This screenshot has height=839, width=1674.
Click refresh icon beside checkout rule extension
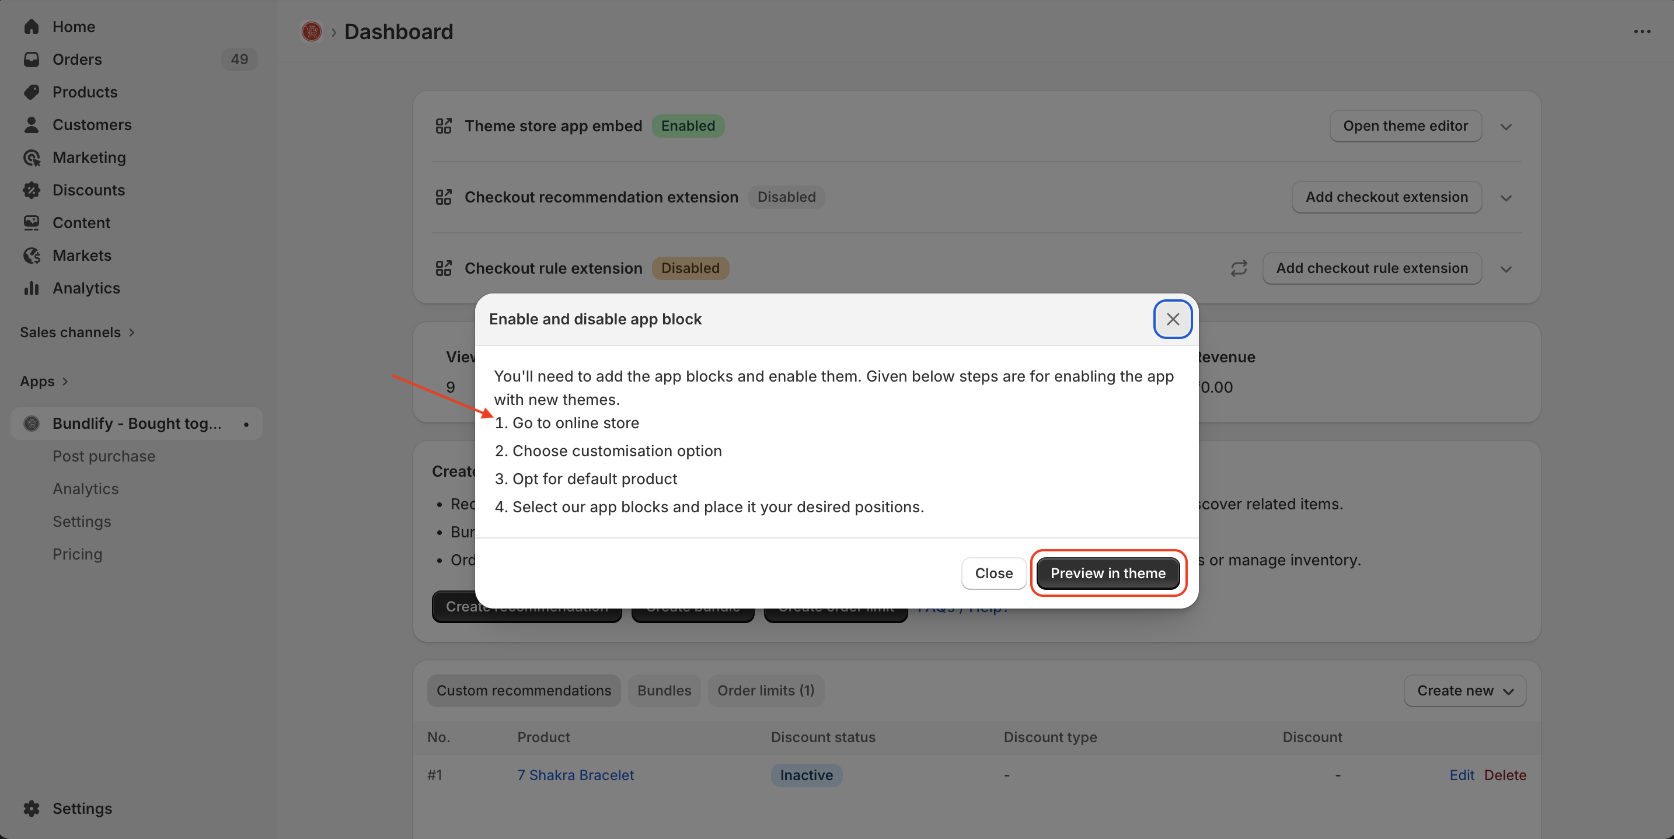pyautogui.click(x=1239, y=268)
